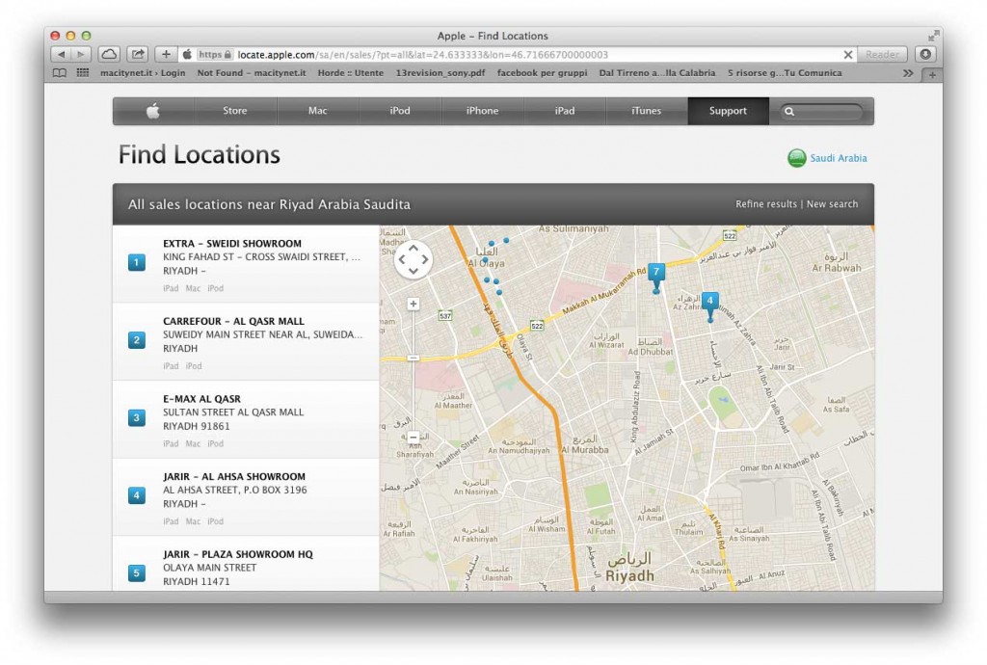The image size is (987, 665).
Task: Start a New search
Action: 831,204
